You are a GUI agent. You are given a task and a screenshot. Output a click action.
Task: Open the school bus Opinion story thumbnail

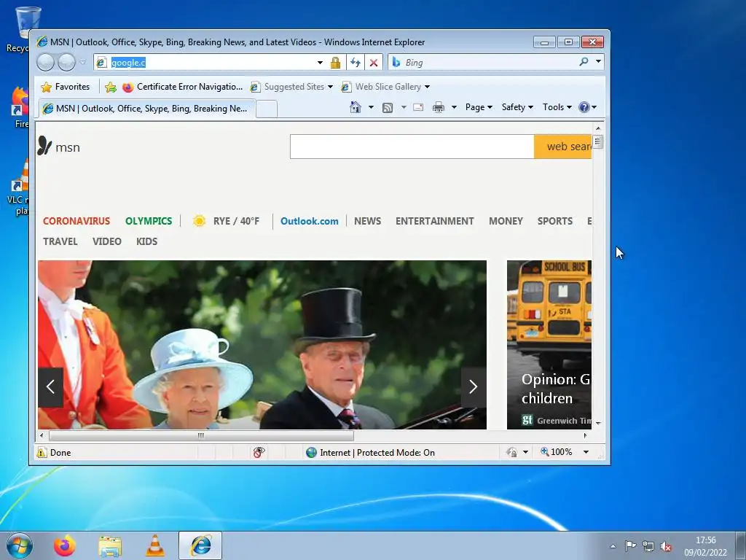549,344
